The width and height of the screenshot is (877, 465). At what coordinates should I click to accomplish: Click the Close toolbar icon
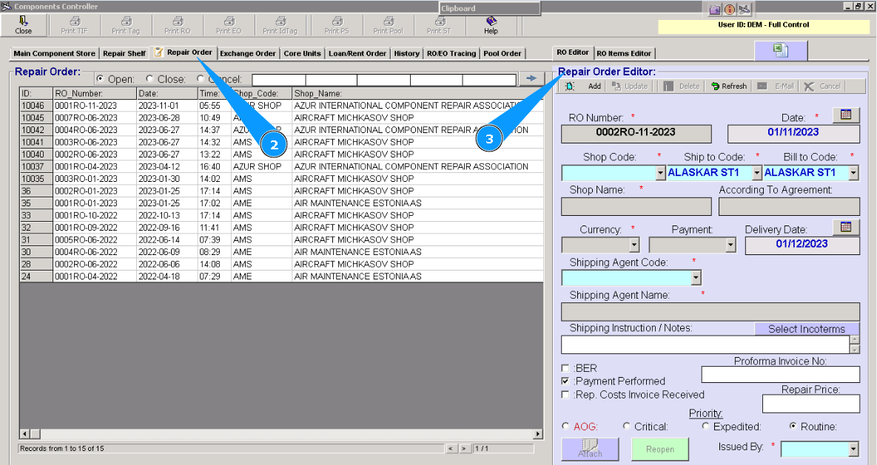23,21
